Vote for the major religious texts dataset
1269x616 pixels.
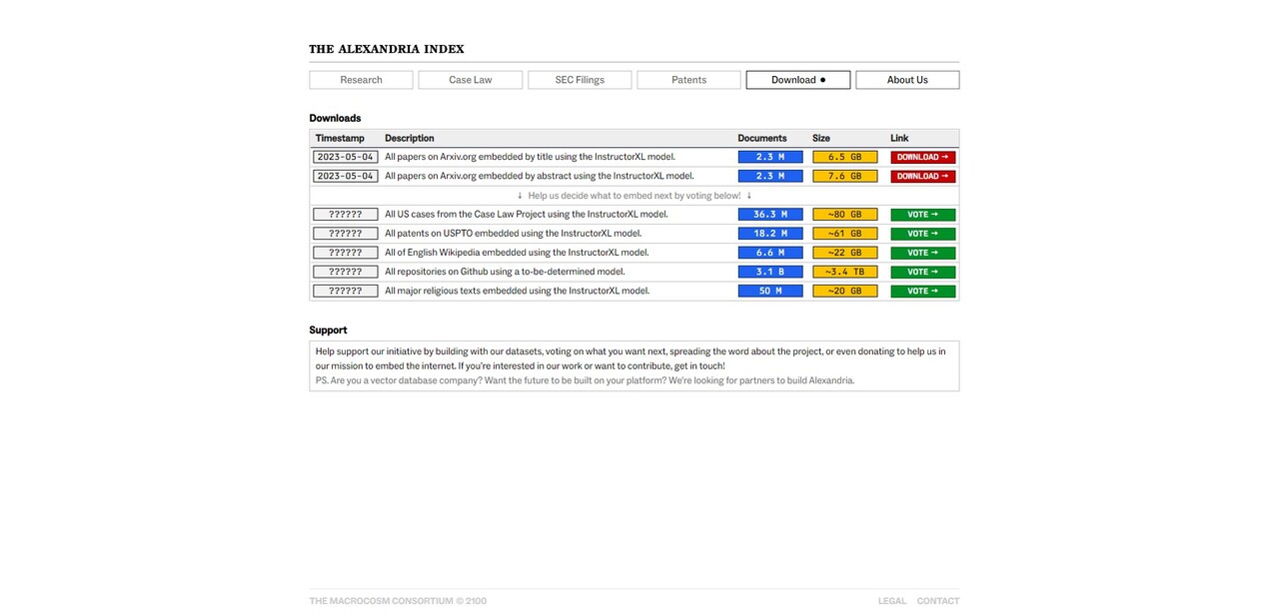point(921,291)
